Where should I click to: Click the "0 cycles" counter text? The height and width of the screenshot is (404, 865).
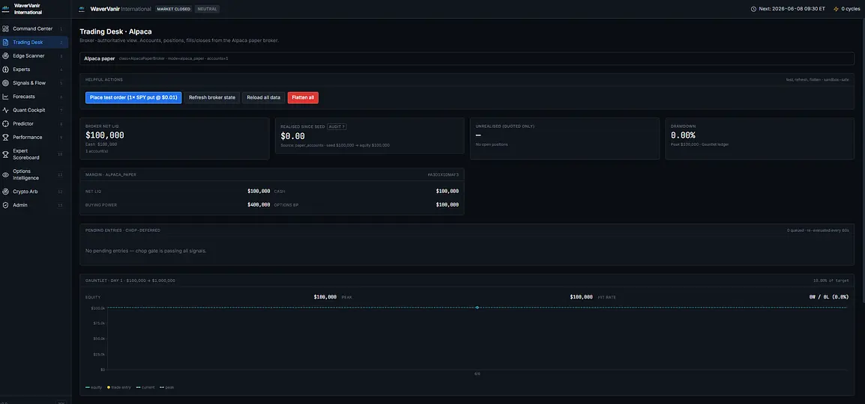[850, 9]
